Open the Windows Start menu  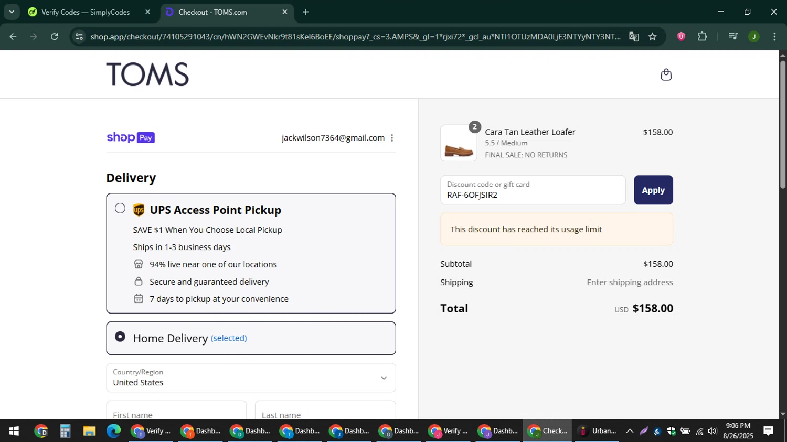click(x=14, y=431)
